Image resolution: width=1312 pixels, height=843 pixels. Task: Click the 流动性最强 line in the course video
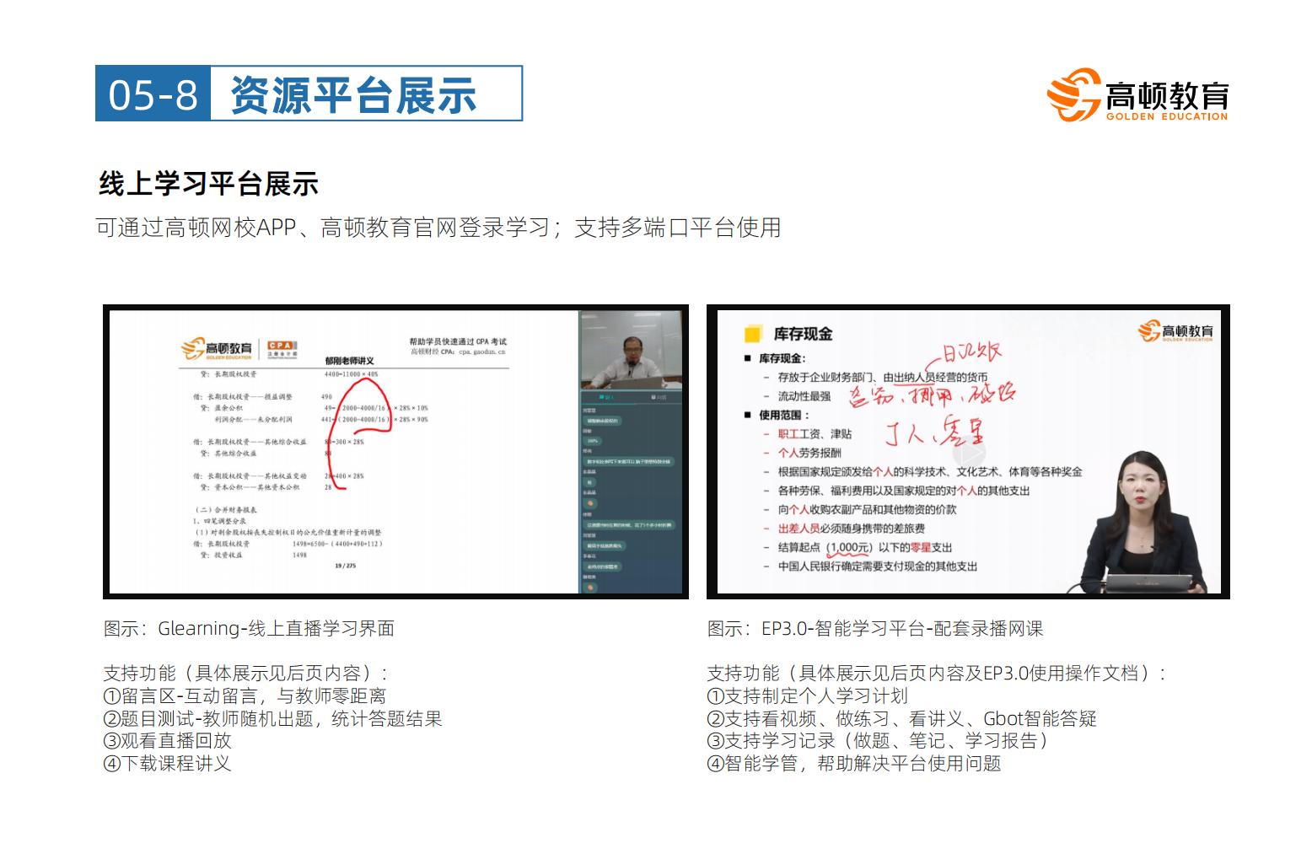(x=797, y=395)
